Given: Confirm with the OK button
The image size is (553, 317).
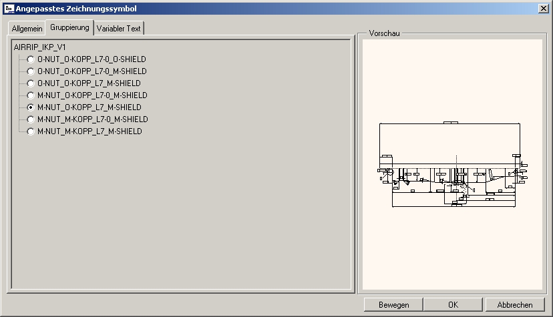Looking at the screenshot, I should 453,305.
